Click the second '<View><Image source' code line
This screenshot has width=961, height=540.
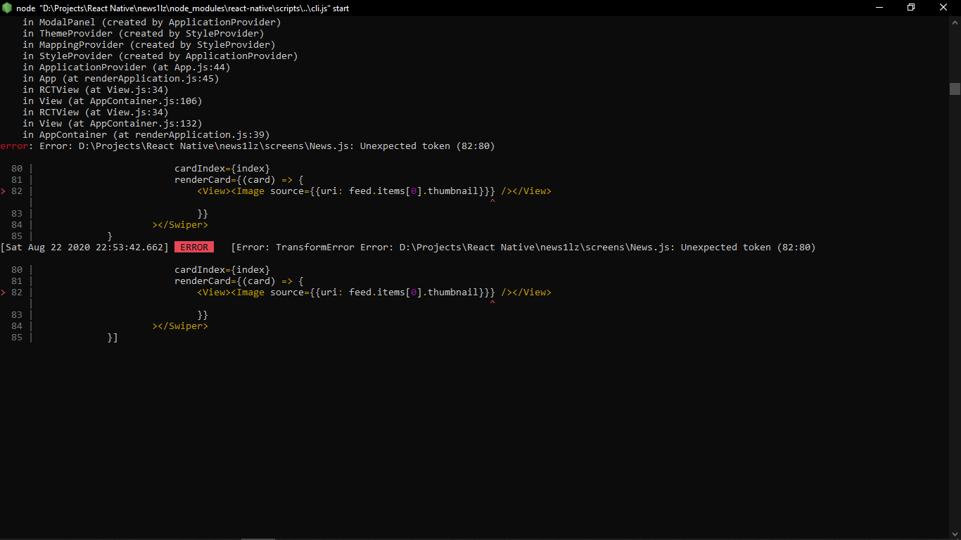click(374, 292)
